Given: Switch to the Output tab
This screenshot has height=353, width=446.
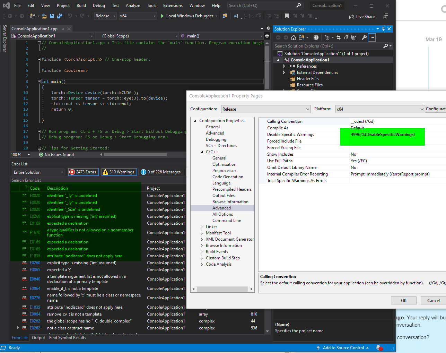Looking at the screenshot, I should (38, 338).
